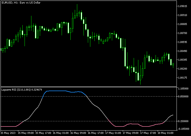Click the '16 May 17:00' time label
Image resolution: width=191 pixels, height=136 pixels.
pos(96,133)
